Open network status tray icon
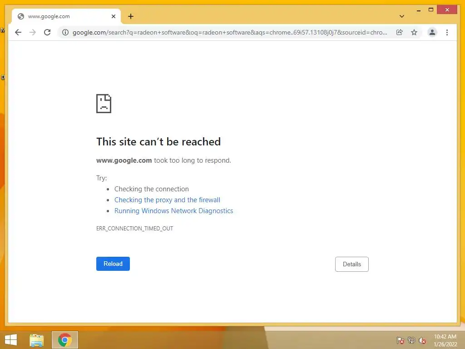The image size is (465, 349). coord(411,340)
